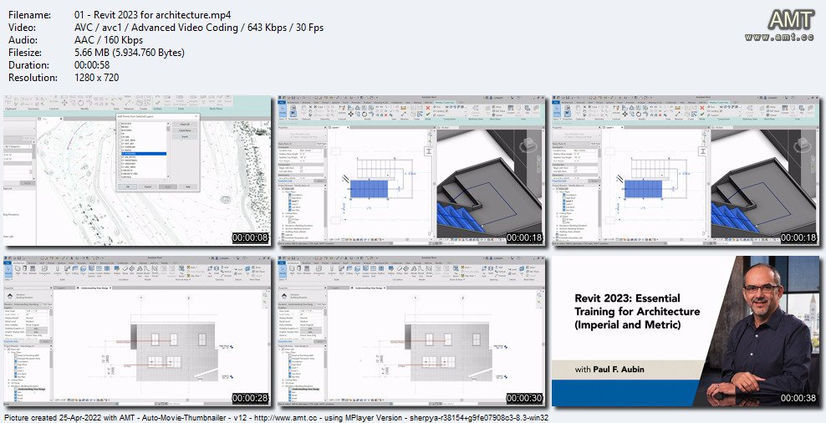The image size is (826, 423).
Task: Click OK in the Add Points dialog
Action: pos(127,186)
